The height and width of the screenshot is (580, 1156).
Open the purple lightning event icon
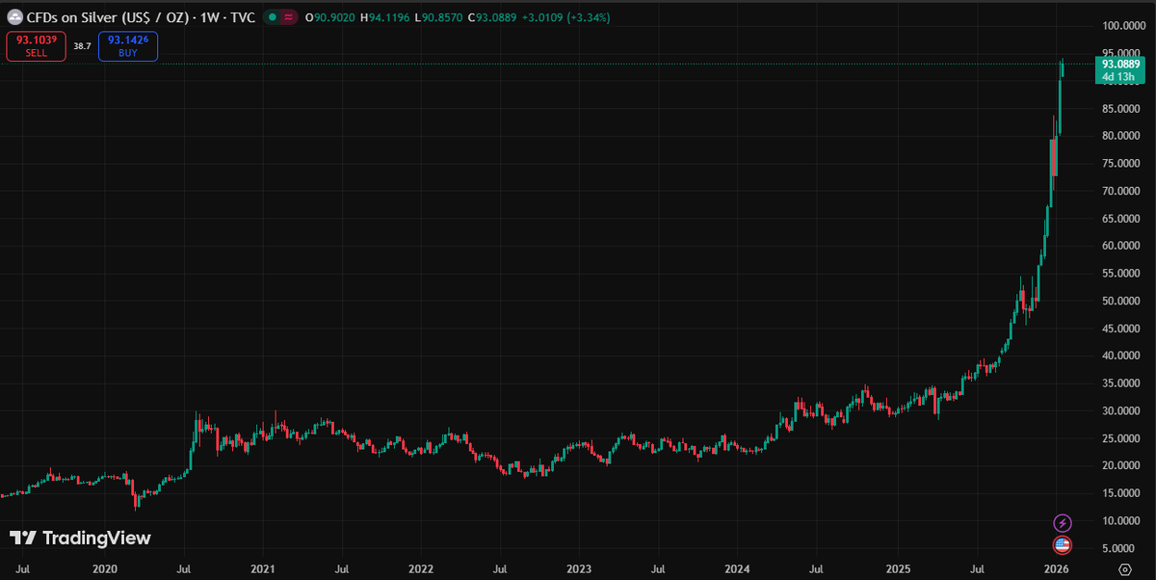pyautogui.click(x=1062, y=523)
